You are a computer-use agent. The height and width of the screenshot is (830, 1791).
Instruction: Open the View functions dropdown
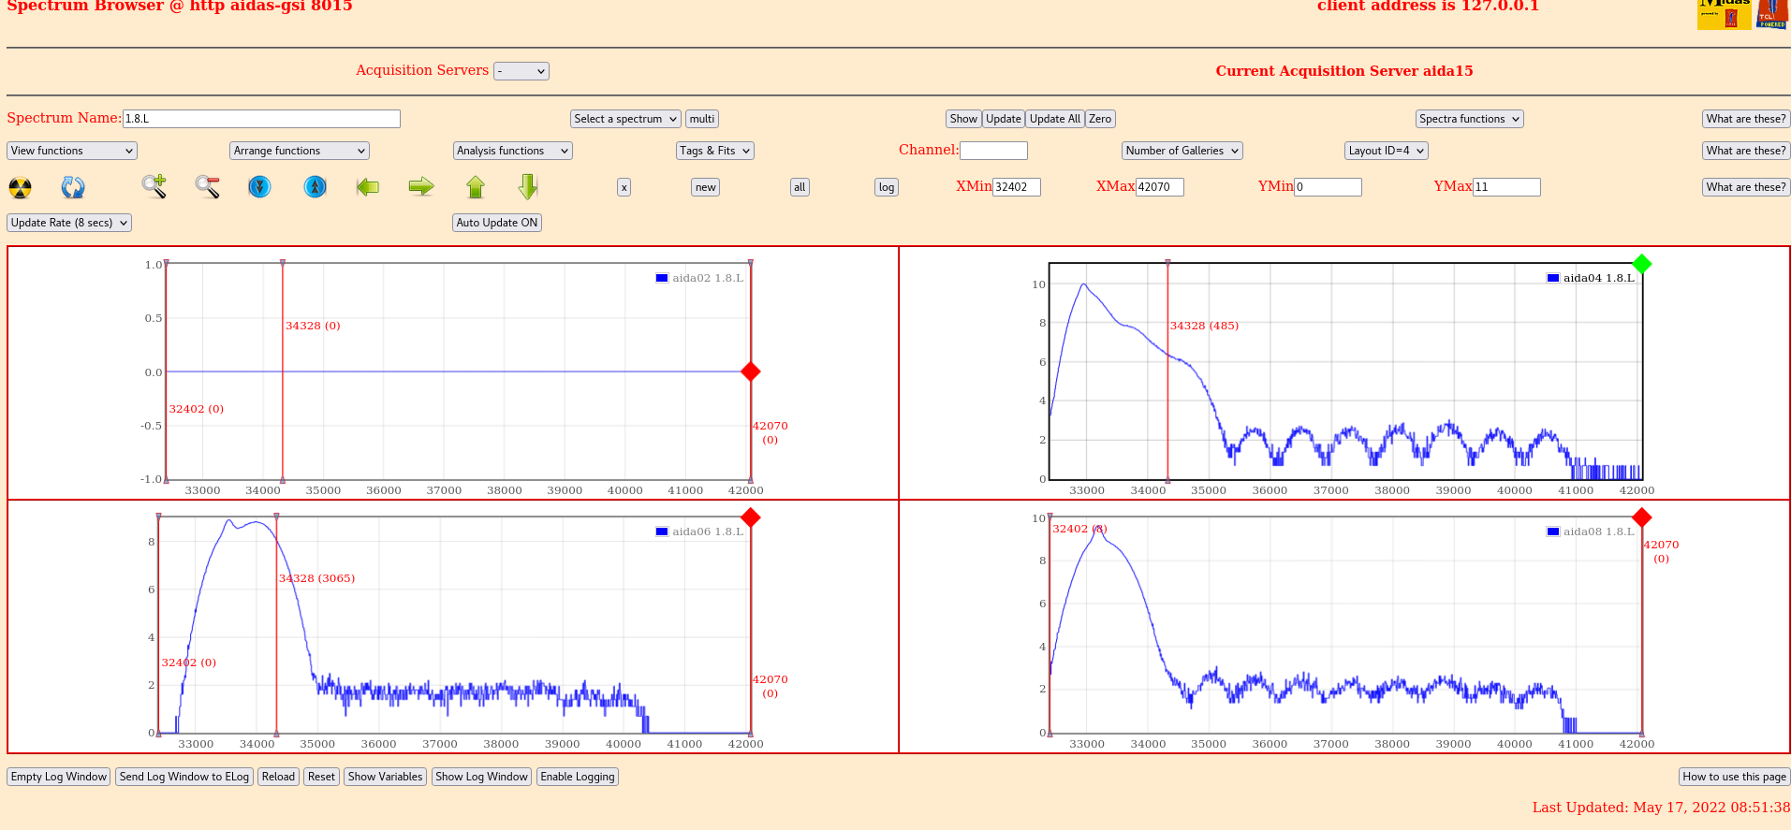tap(72, 151)
